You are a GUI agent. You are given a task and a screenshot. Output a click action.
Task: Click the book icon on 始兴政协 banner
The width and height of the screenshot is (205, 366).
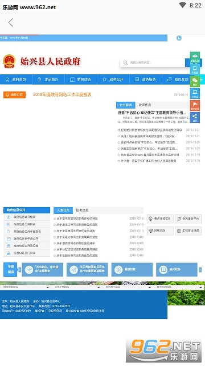pyautogui.click(x=163, y=270)
